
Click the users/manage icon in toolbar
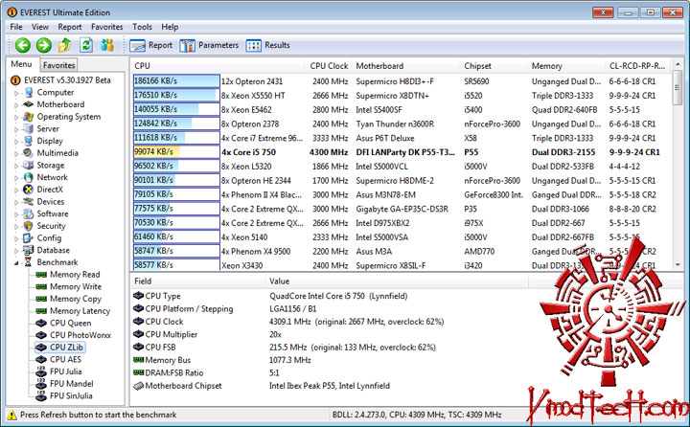click(x=107, y=45)
